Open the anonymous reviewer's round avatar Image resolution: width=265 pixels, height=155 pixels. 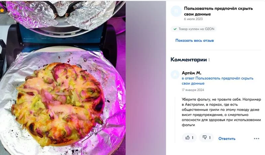176,11
